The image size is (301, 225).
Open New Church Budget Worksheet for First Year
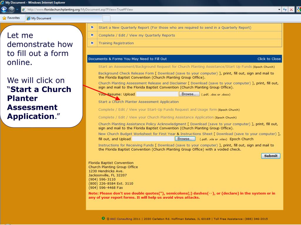click(x=137, y=134)
